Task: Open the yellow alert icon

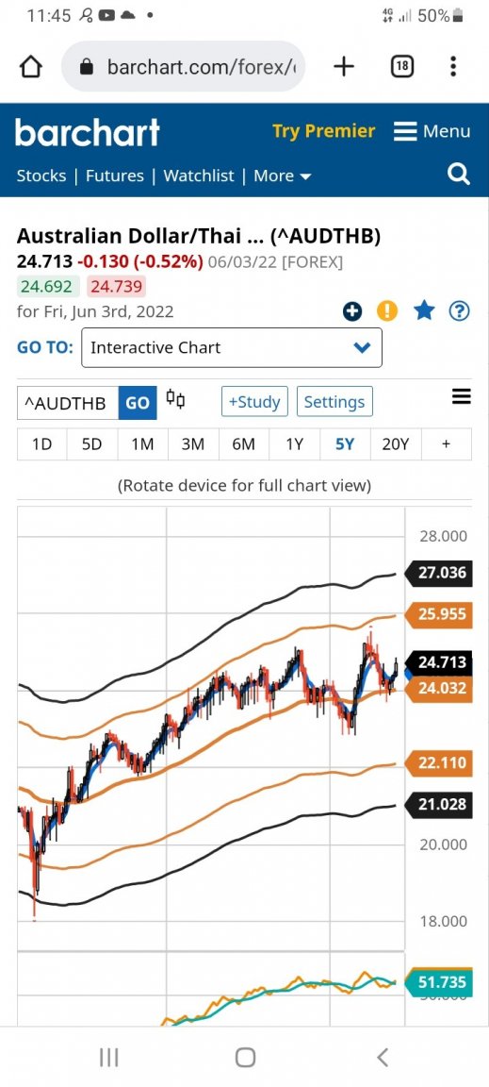Action: [x=387, y=312]
